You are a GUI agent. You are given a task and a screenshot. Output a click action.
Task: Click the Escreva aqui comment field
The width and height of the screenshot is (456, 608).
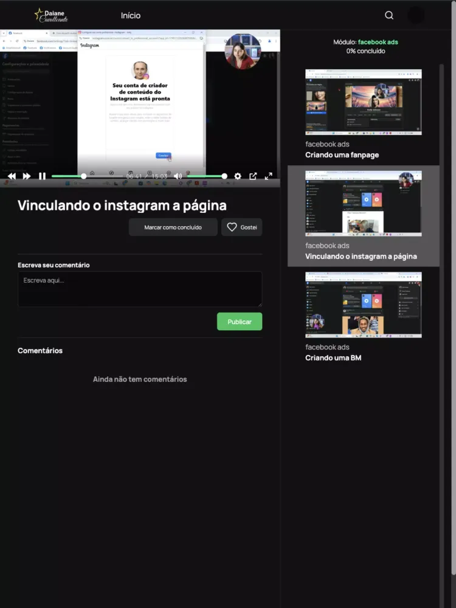point(140,289)
